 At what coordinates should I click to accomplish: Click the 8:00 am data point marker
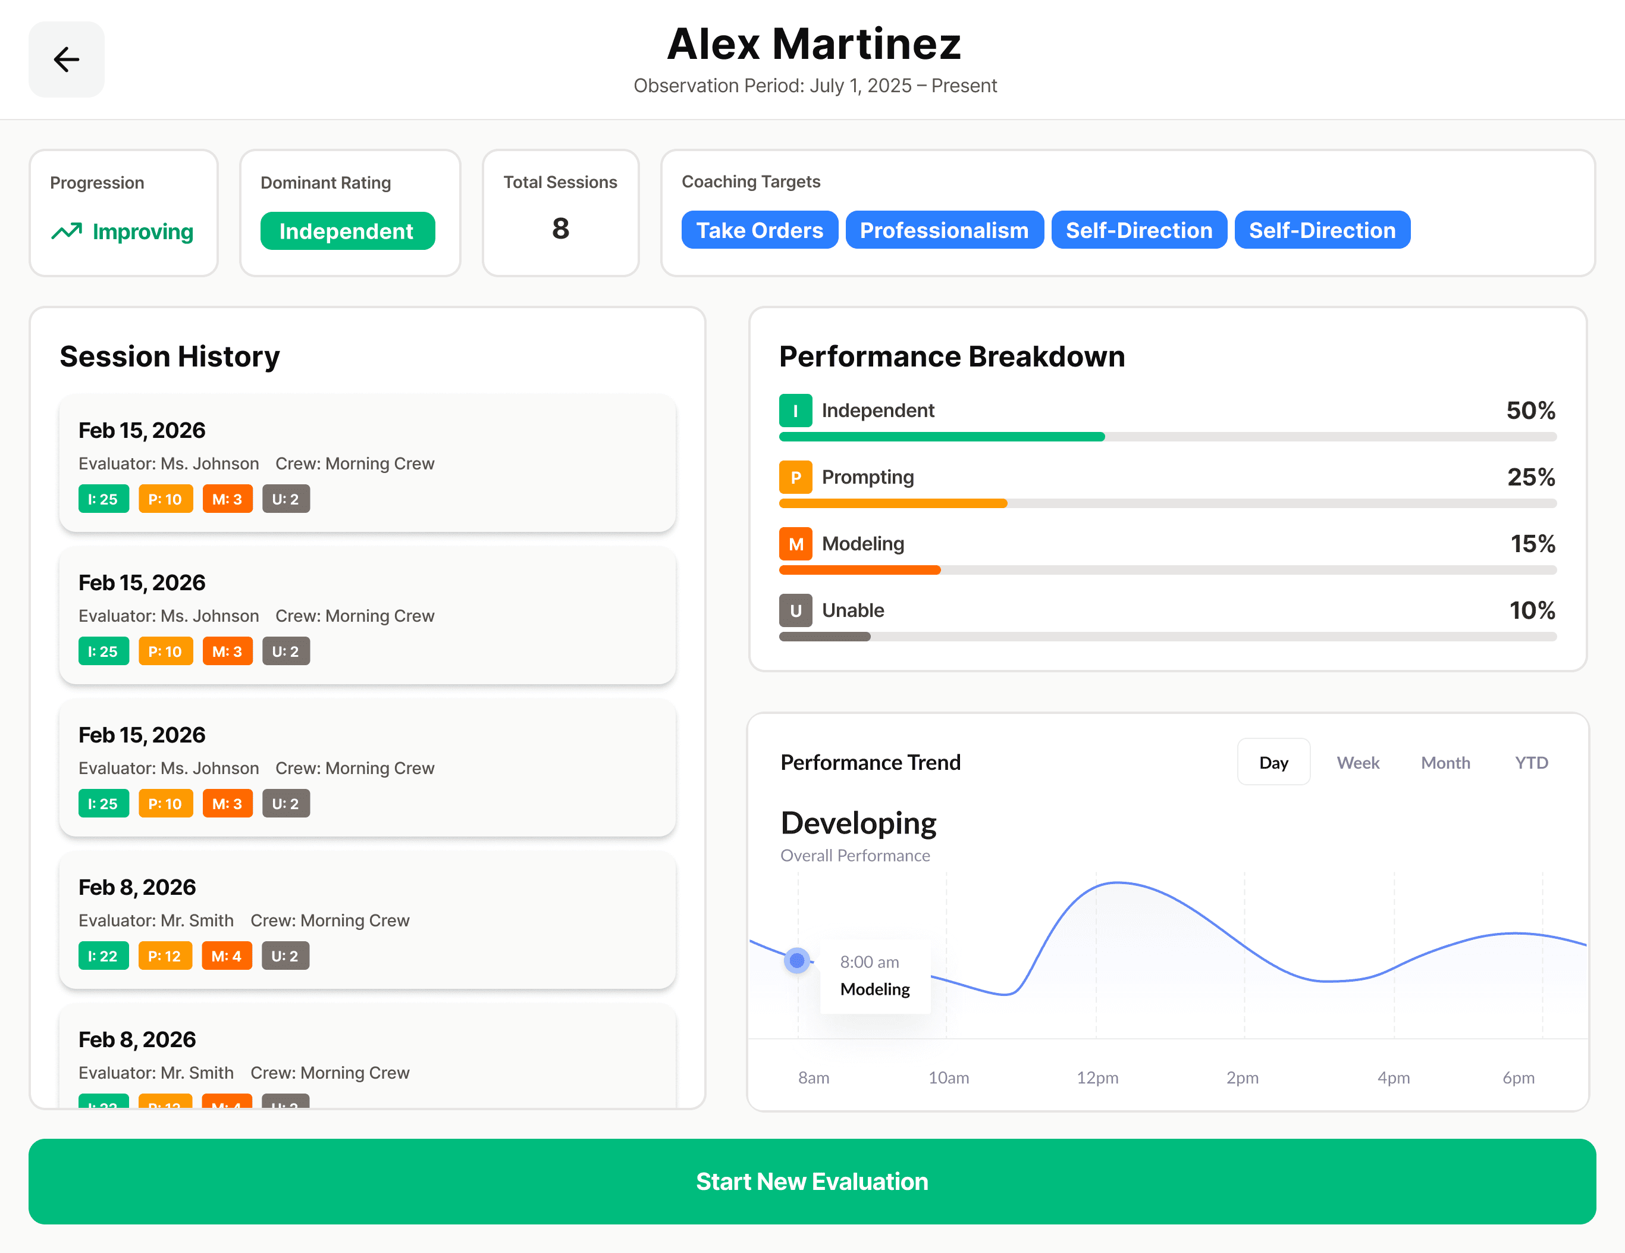coord(797,961)
